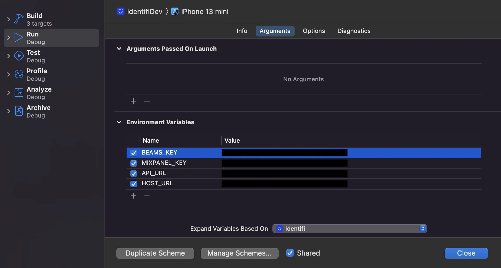Click the Build hammer icon
Image resolution: width=501 pixels, height=268 pixels.
(19, 19)
